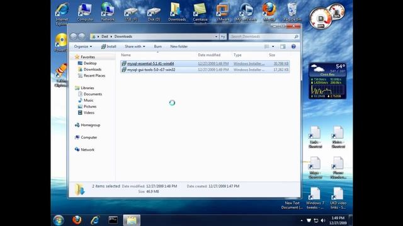
Task: Select Libraries in navigation pane
Action: (87, 88)
